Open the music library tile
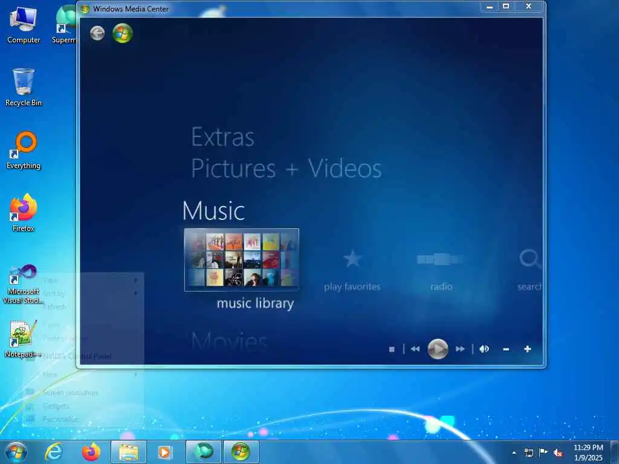This screenshot has width=619, height=464. [x=242, y=260]
